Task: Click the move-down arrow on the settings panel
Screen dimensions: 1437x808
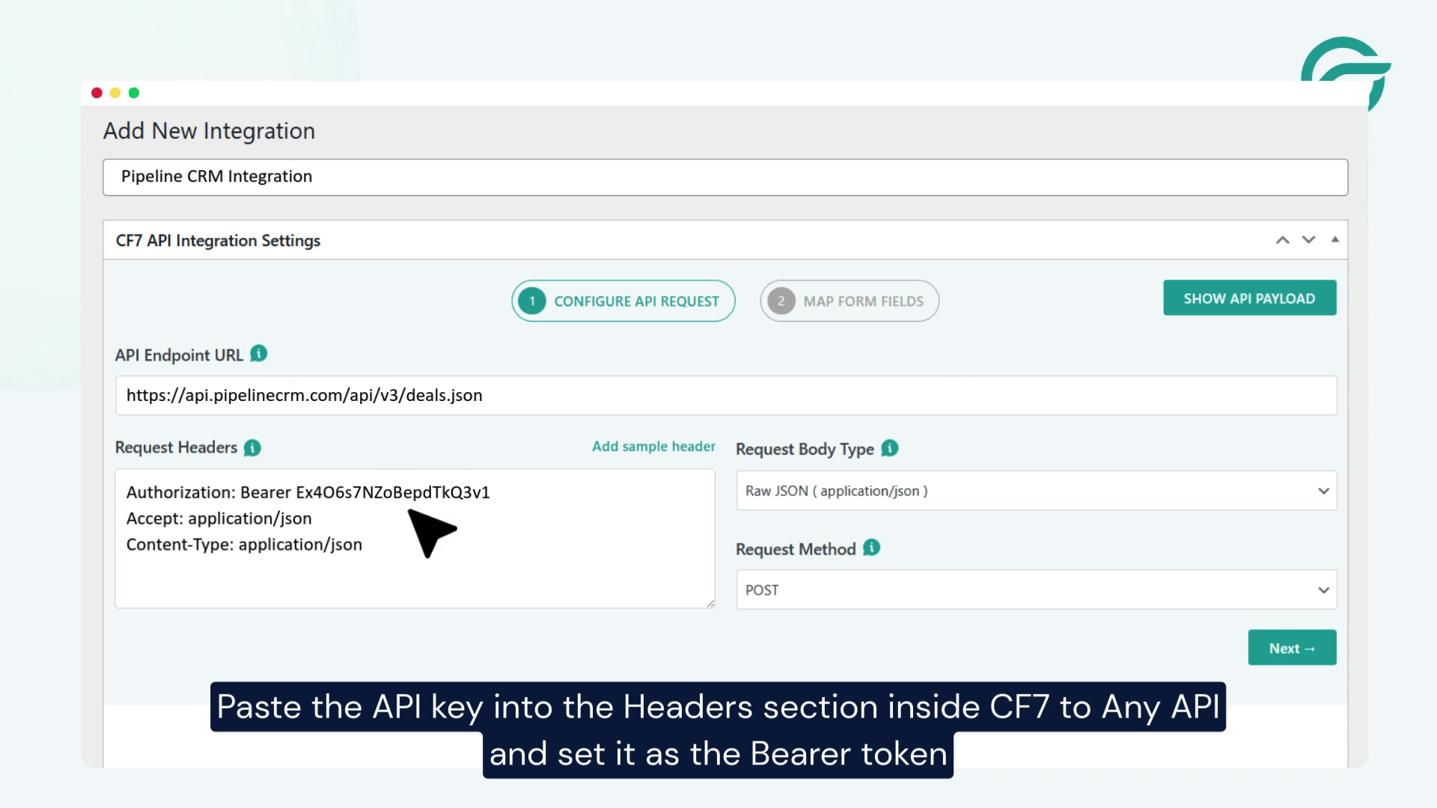Action: click(x=1308, y=239)
